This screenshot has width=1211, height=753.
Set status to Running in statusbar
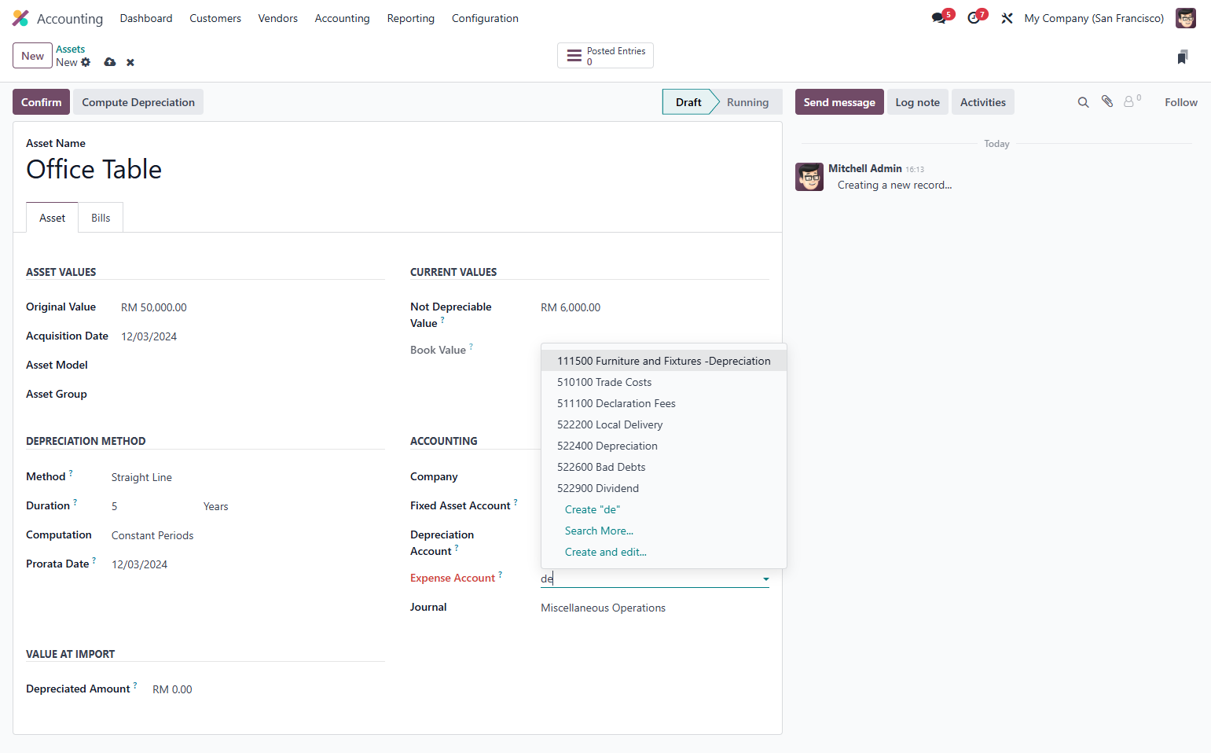(x=747, y=102)
